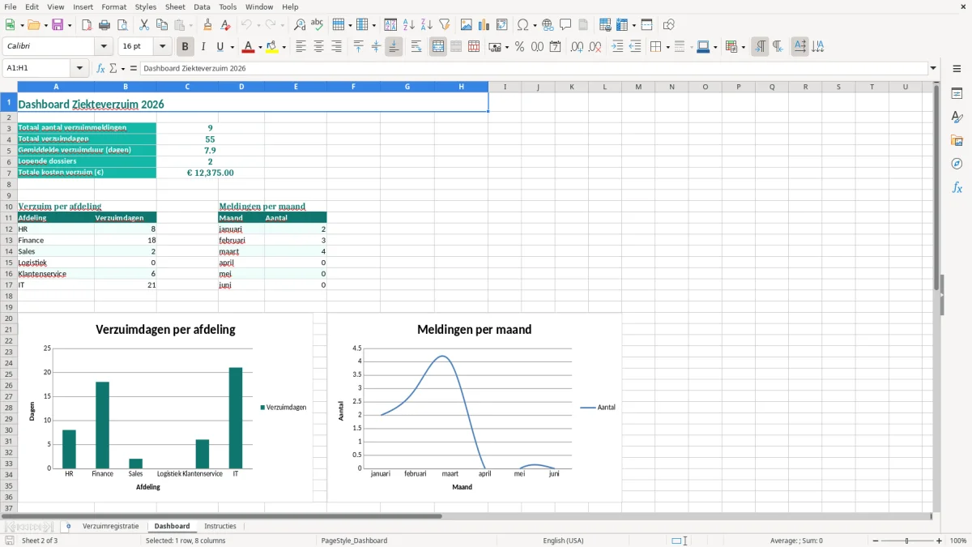Open Print Preview from the toolbar
This screenshot has width=972, height=547.
tap(122, 25)
